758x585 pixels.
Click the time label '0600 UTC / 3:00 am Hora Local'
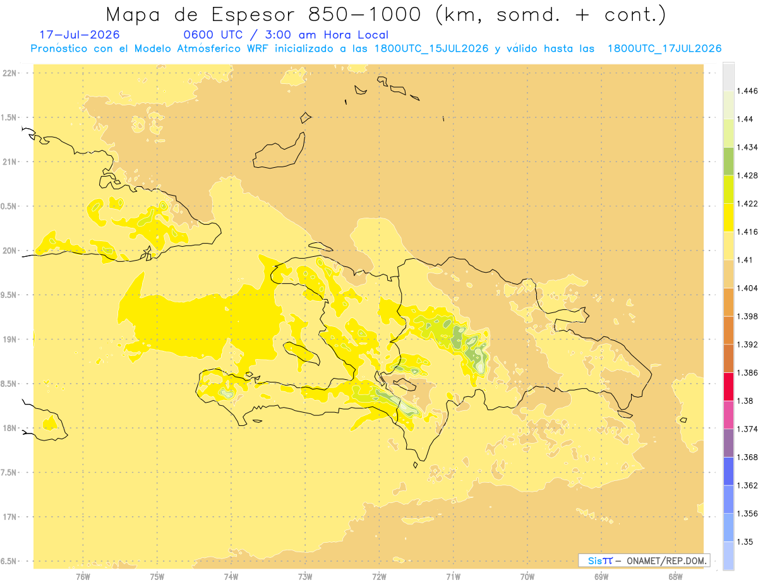(286, 35)
